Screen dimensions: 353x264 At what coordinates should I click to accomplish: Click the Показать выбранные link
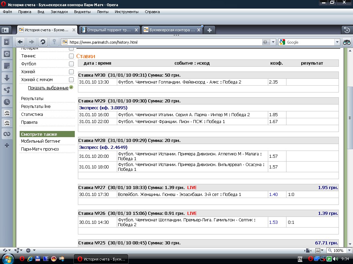[x=48, y=88]
